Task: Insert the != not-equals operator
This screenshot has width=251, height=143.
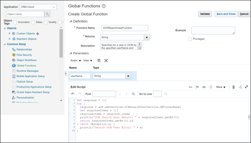Action: [197, 87]
